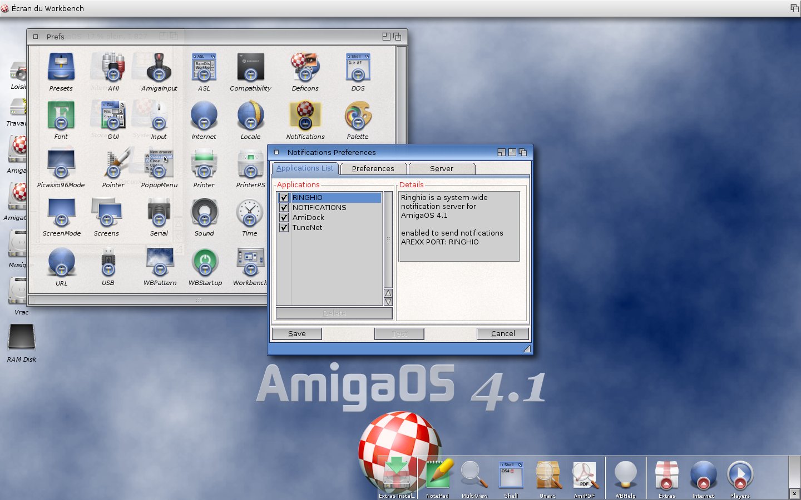The height and width of the screenshot is (500, 801).
Task: Open the Serial preferences icon
Action: pos(159,212)
